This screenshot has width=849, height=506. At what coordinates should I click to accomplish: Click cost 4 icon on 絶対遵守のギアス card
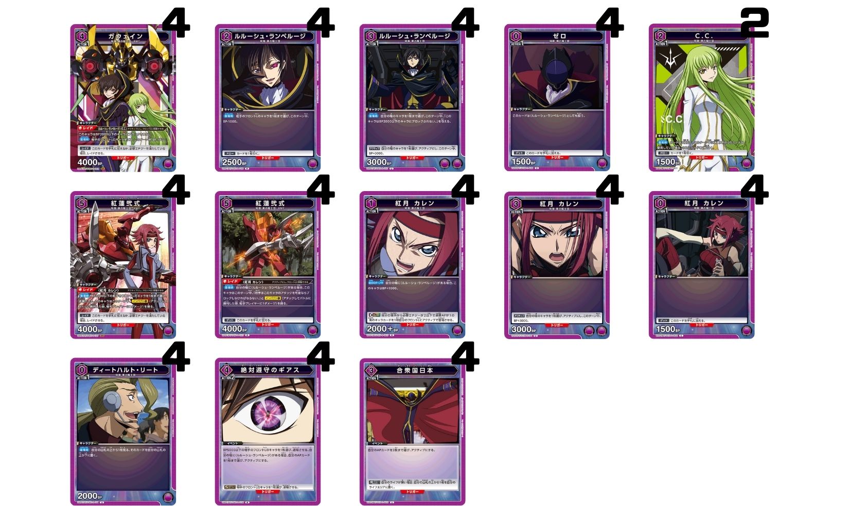click(226, 370)
